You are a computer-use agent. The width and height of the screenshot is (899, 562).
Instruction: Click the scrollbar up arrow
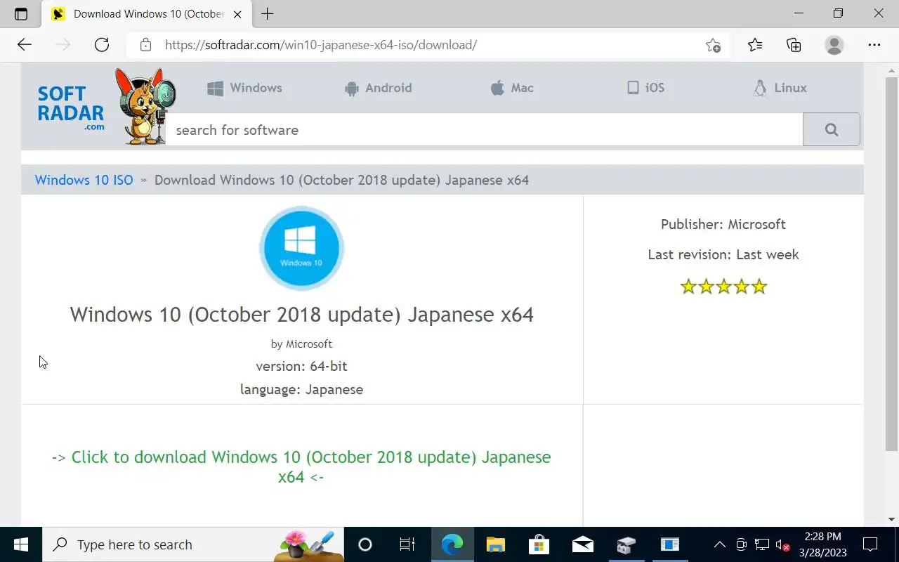coord(891,70)
